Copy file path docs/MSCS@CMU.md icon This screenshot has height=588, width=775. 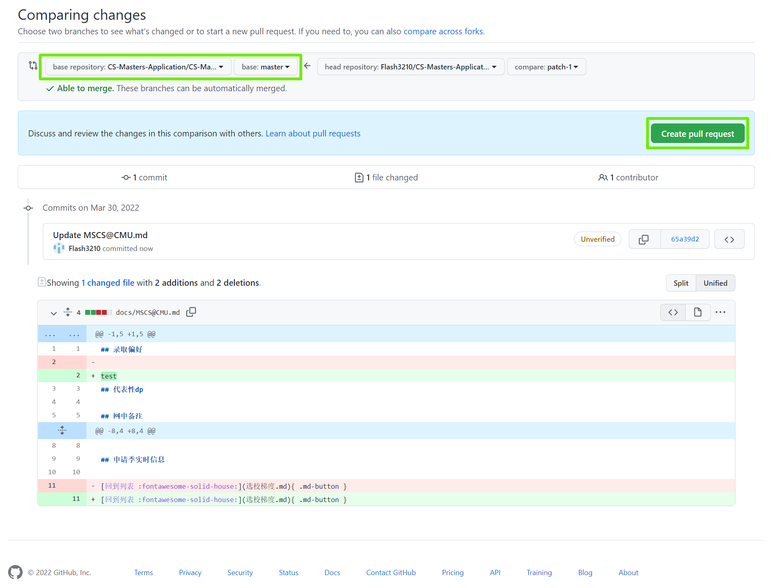click(191, 312)
